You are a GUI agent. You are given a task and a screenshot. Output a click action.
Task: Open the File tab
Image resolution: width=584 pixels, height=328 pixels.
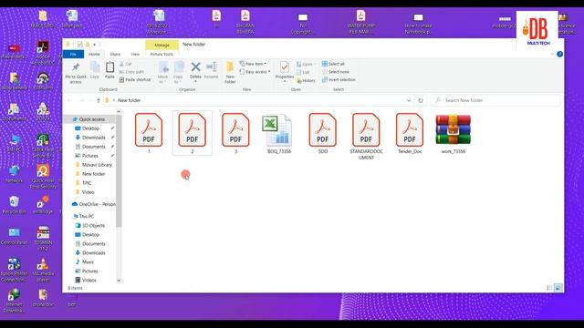[73, 55]
